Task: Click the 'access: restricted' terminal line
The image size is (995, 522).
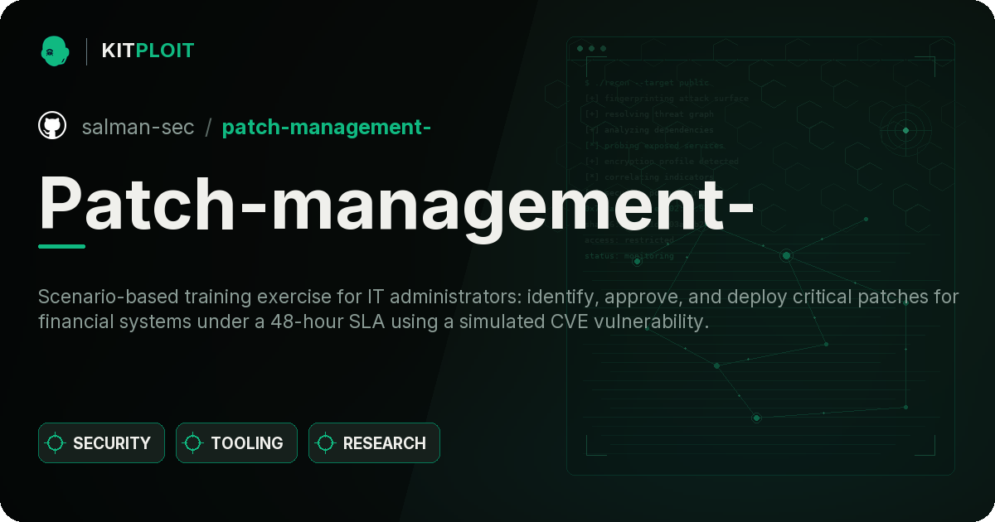Action: pos(629,240)
